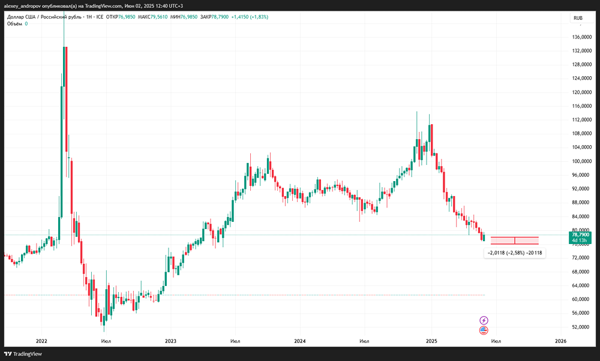Click the +1,4150 (+1,83%) change value

click(x=250, y=17)
